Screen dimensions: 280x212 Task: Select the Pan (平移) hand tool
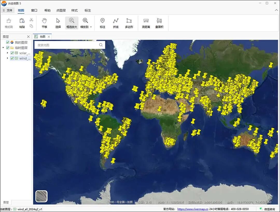click(x=44, y=23)
